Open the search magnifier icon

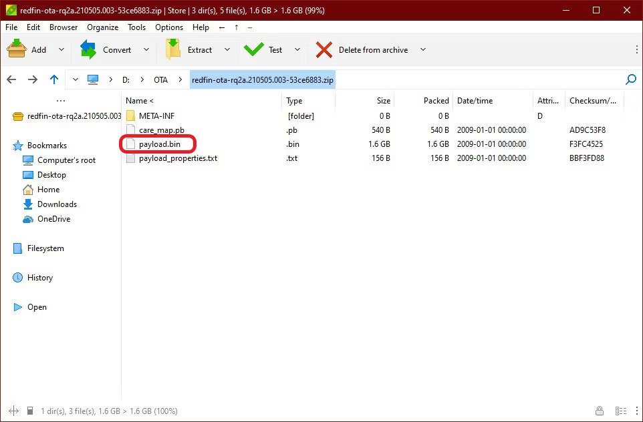click(631, 79)
